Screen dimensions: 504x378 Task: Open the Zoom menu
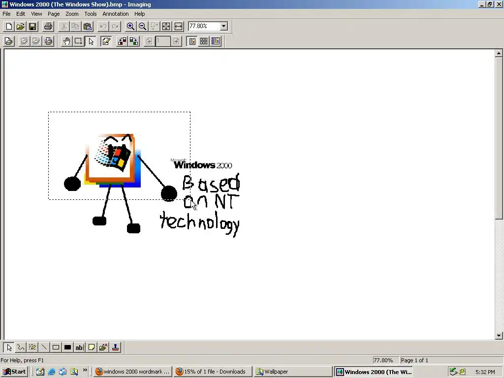[72, 14]
